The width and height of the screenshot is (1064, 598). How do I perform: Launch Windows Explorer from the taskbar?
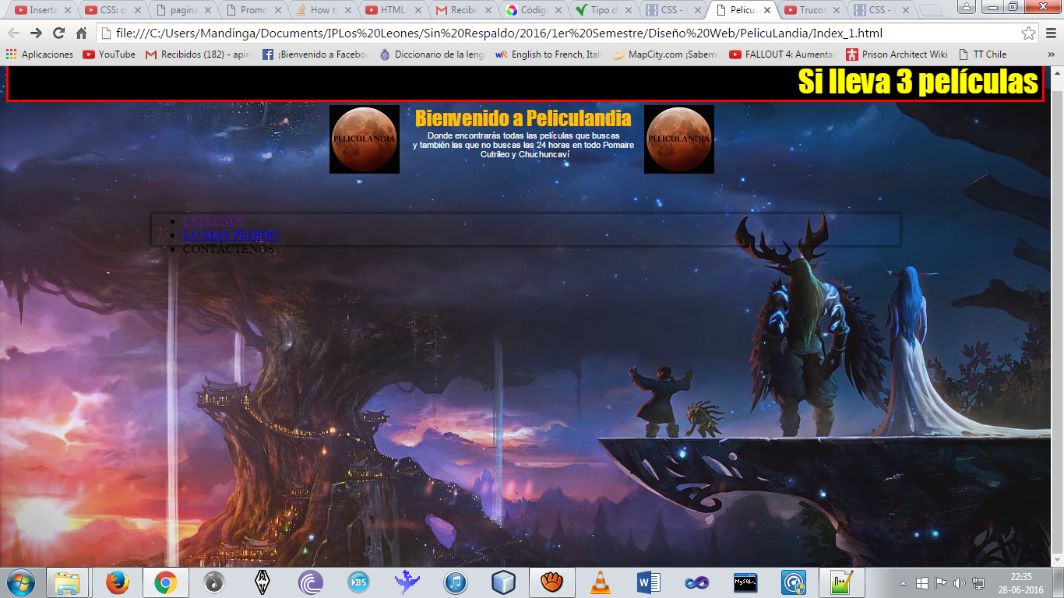[68, 582]
